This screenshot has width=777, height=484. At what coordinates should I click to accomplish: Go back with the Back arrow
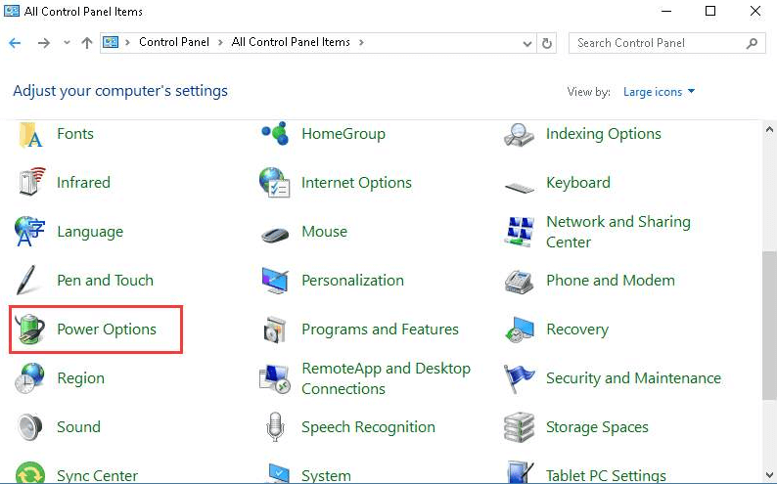click(x=15, y=43)
